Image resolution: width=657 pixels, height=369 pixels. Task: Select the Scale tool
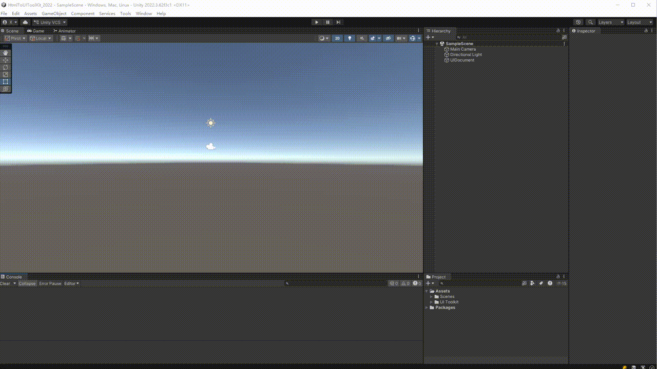tap(6, 74)
